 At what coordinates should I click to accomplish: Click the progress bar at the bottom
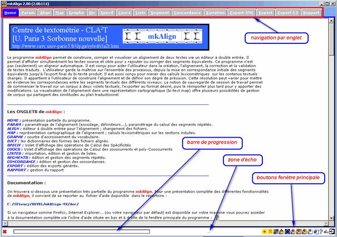coord(82,231)
